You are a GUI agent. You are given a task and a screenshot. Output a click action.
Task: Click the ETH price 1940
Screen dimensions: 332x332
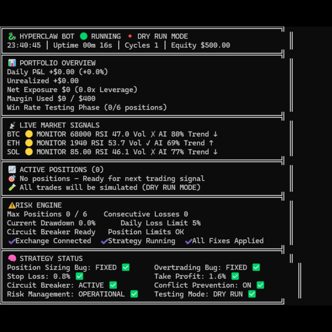tap(79, 143)
